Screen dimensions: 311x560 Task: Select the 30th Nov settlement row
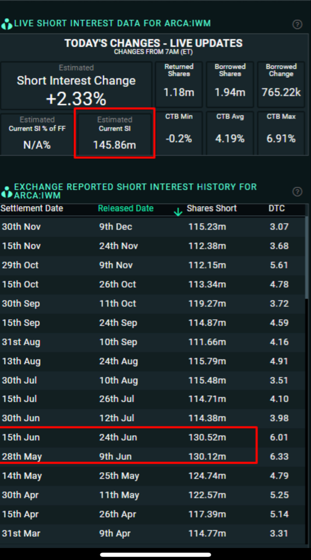pyautogui.click(x=153, y=226)
